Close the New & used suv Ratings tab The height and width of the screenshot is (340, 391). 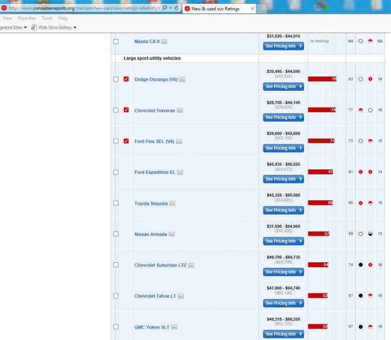(253, 9)
